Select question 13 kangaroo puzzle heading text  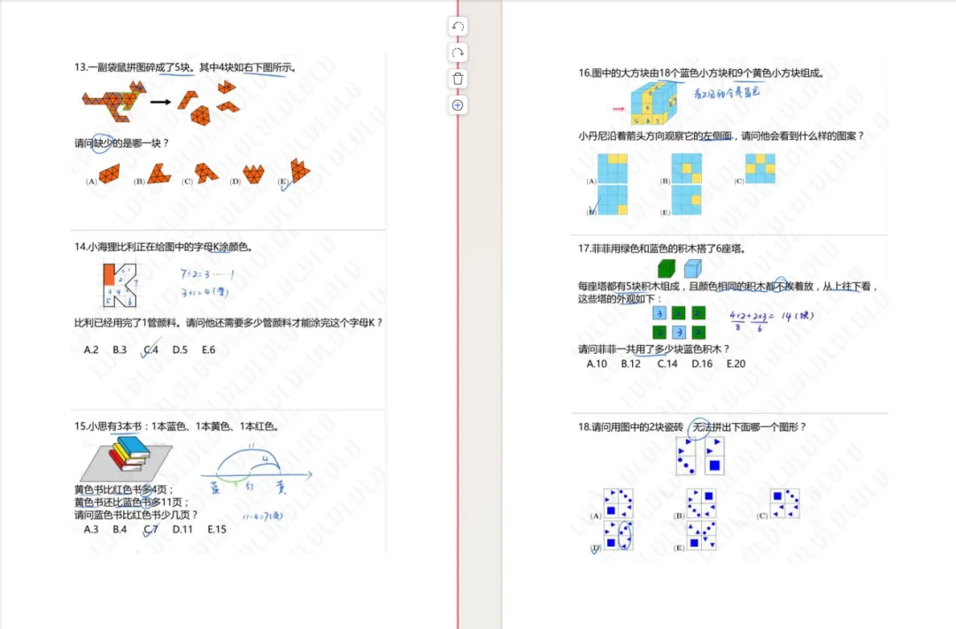(186, 67)
